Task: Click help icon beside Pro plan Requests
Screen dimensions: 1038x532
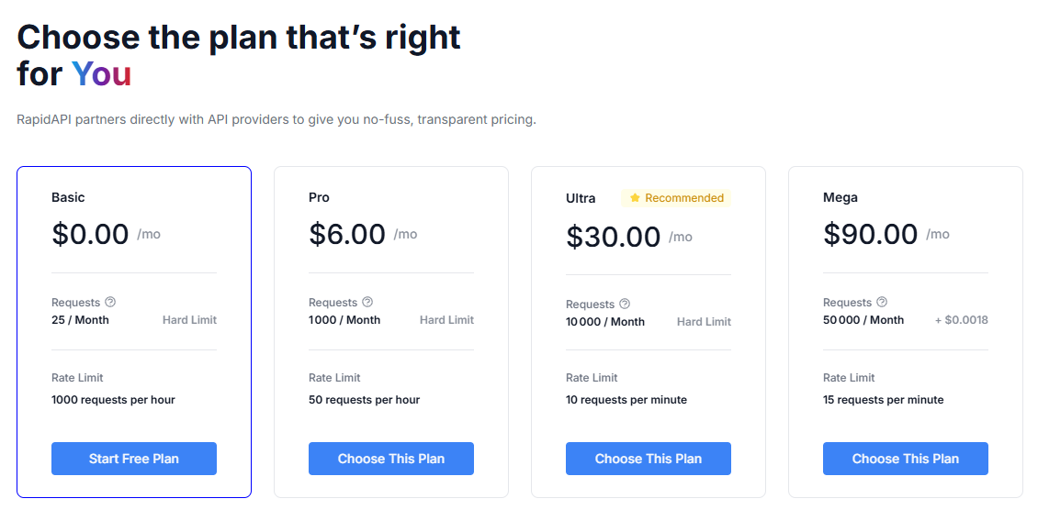Action: 367,302
